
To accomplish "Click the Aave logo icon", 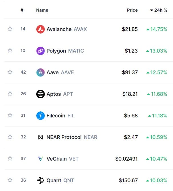I will pyautogui.click(x=40, y=72).
